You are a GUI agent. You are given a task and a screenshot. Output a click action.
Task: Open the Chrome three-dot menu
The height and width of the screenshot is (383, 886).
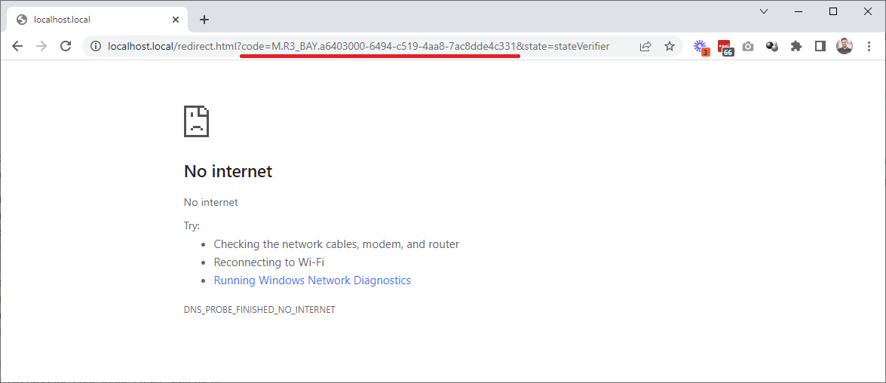[869, 47]
